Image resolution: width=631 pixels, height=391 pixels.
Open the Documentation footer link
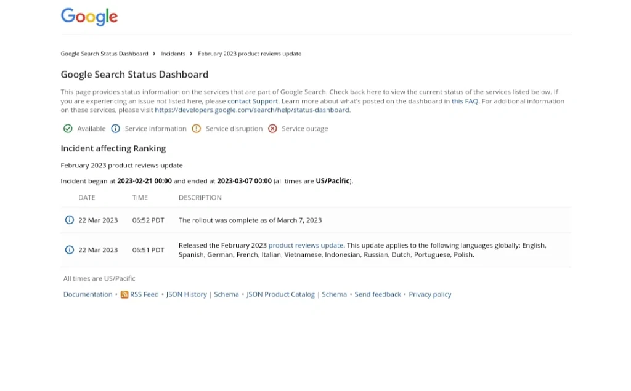click(88, 294)
